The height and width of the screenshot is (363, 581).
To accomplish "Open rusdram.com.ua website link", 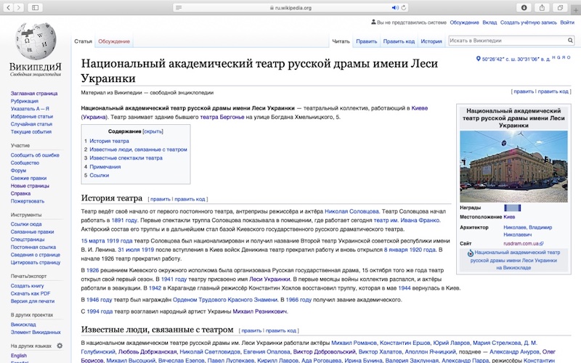I will [521, 243].
